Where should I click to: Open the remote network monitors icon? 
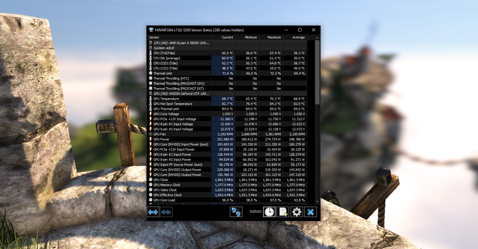click(236, 212)
